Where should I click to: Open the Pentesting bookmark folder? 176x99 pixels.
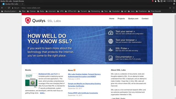[94, 11]
